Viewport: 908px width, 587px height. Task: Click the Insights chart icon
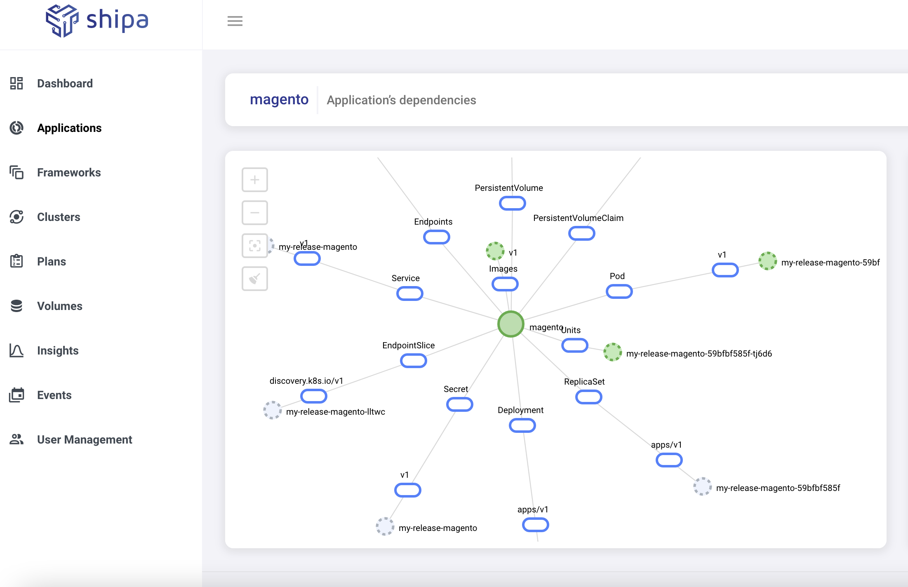(x=16, y=350)
